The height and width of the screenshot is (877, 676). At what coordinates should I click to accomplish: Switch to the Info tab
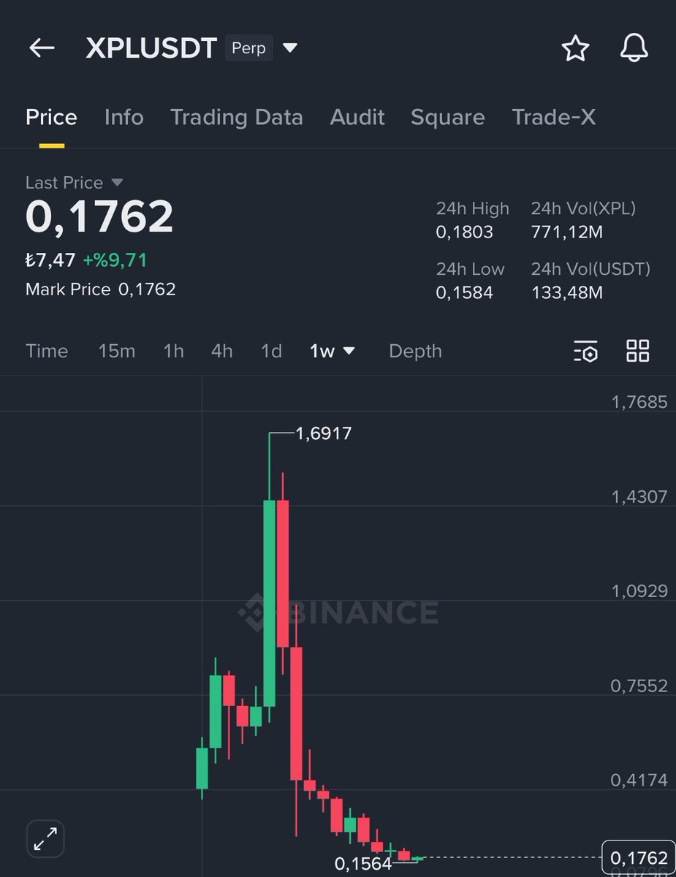click(x=124, y=118)
